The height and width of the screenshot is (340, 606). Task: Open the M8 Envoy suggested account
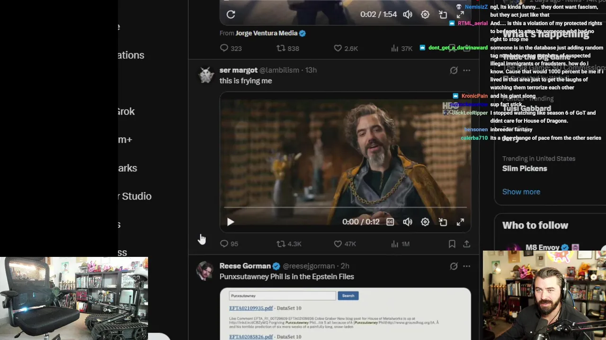click(x=543, y=247)
